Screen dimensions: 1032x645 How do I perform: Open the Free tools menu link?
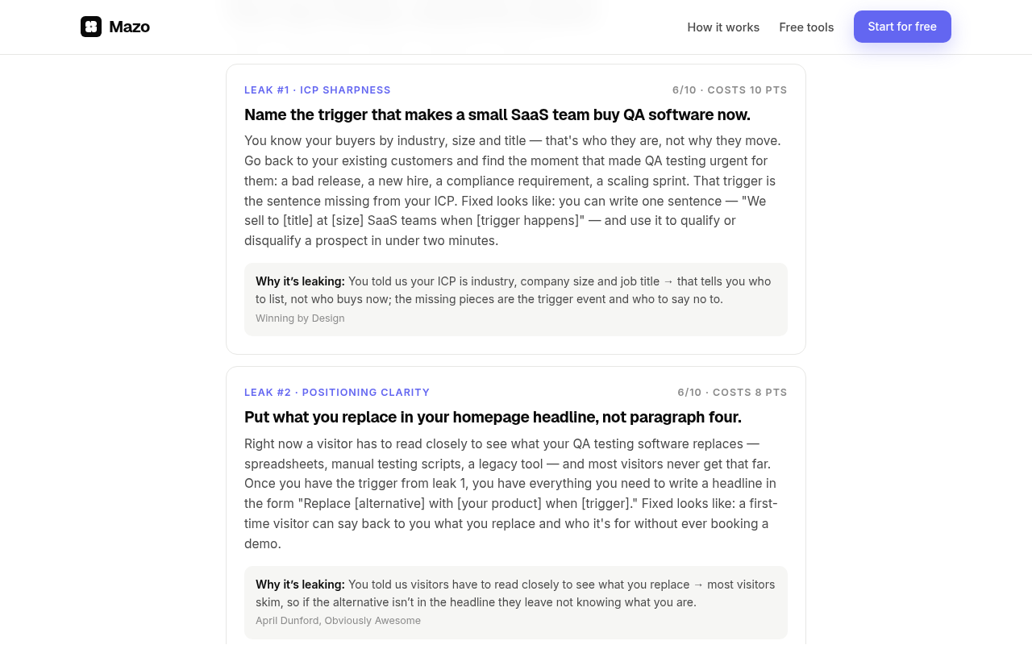coord(806,27)
